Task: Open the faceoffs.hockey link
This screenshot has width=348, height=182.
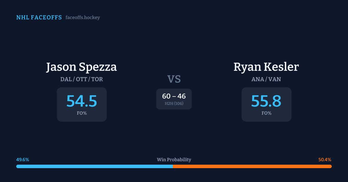Action: coord(83,18)
